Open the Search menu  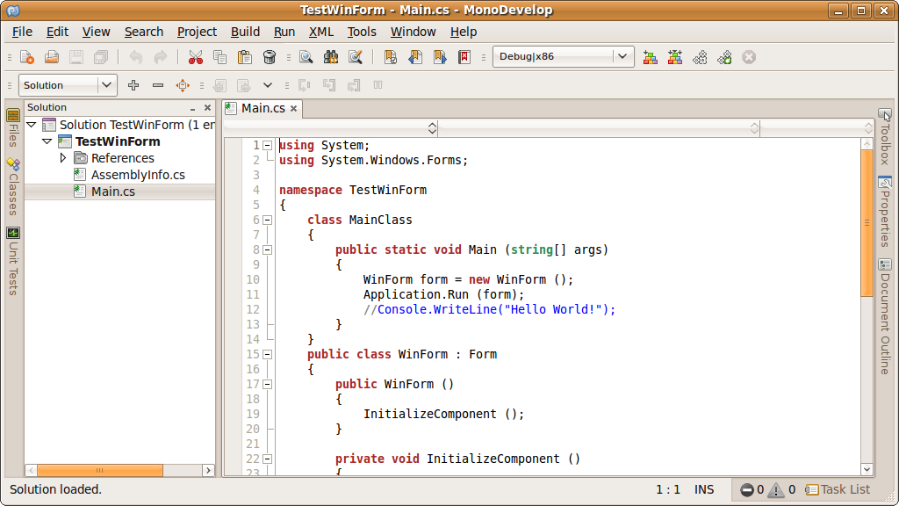[144, 32]
